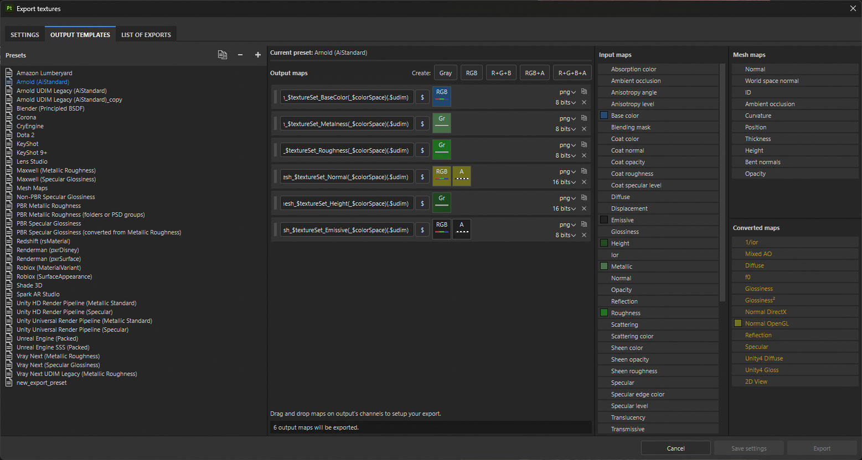The width and height of the screenshot is (862, 460).
Task: Click World space normal in Mesh maps
Action: (x=795, y=81)
